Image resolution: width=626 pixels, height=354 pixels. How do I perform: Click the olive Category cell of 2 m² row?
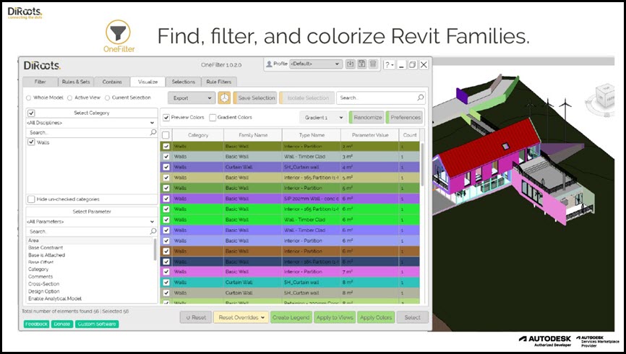click(197, 147)
